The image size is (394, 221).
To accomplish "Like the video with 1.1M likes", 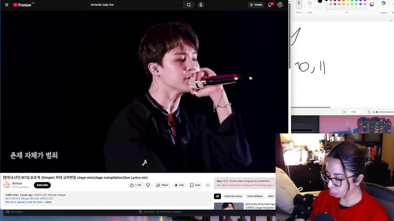I will click(x=135, y=185).
